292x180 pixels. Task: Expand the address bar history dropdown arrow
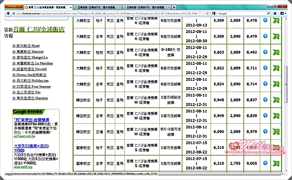point(204,14)
